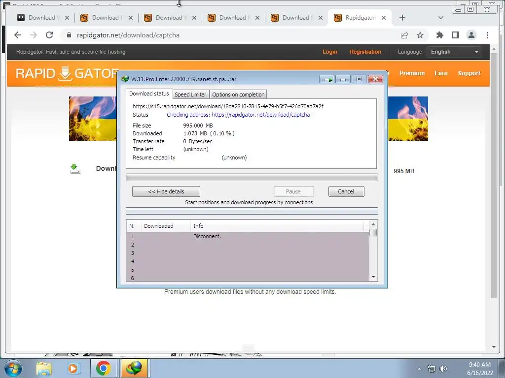
Task: Bookmark this page with the star icon
Action: pos(420,35)
